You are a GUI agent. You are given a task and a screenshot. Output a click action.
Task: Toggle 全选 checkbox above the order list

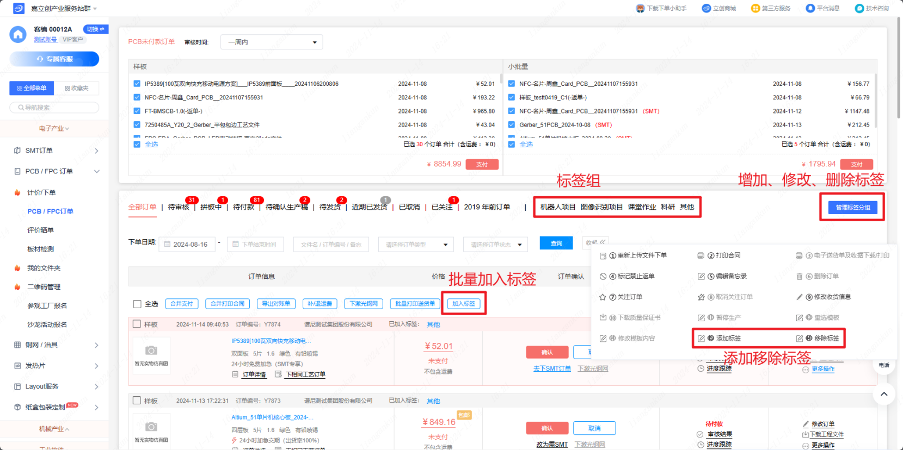click(x=137, y=304)
